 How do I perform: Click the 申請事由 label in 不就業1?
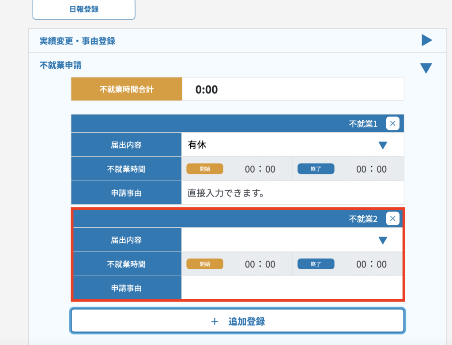(x=126, y=193)
